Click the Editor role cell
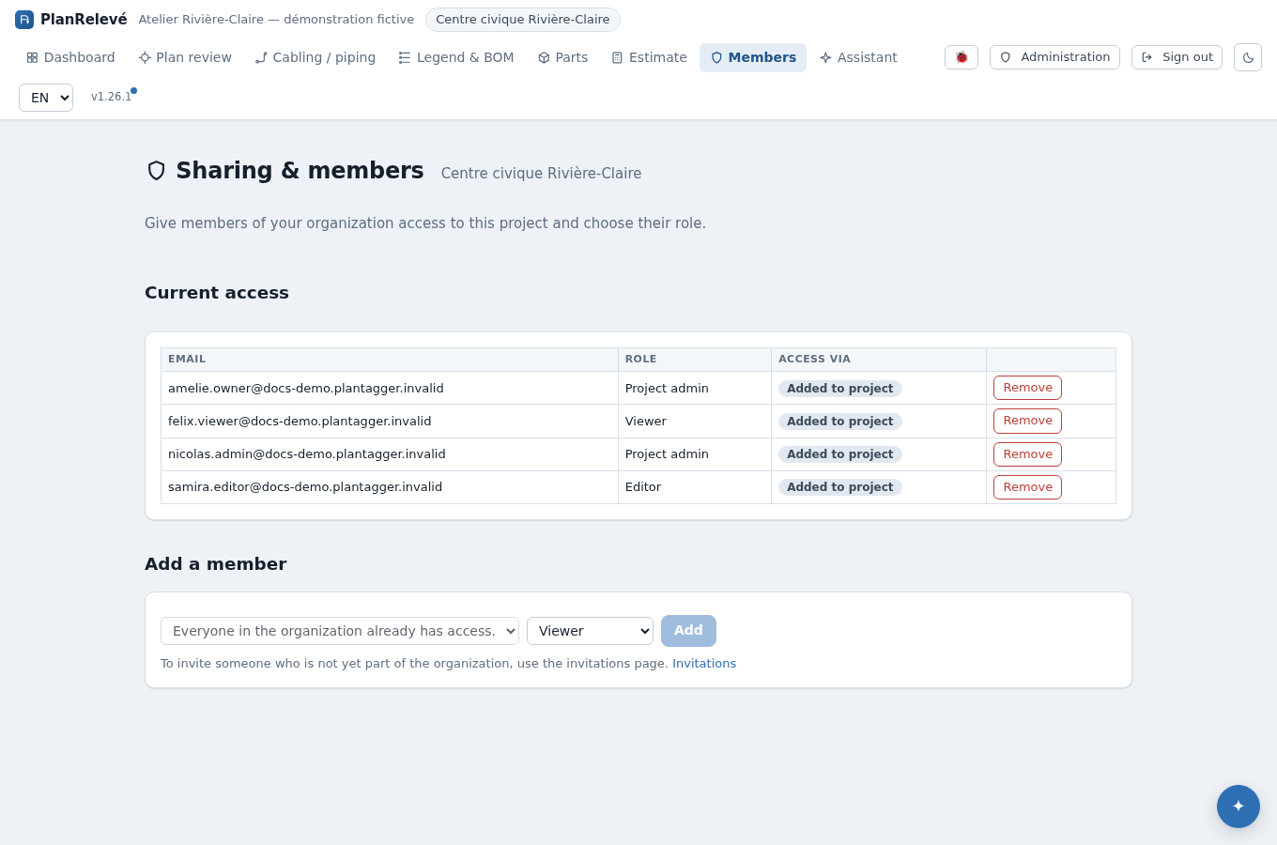This screenshot has height=845, width=1277. point(695,487)
